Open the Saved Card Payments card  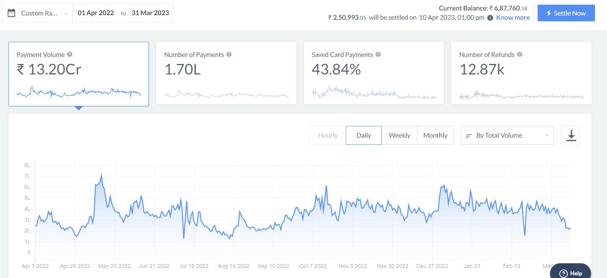[374, 73]
